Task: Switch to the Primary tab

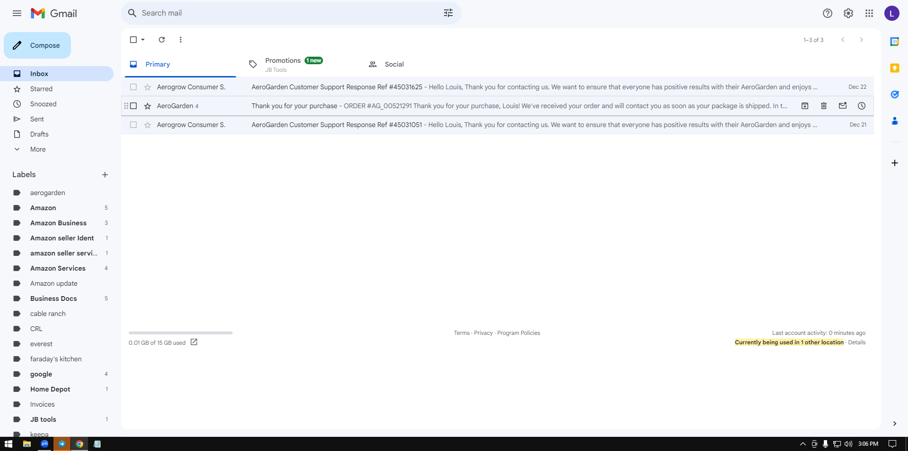Action: coord(180,64)
